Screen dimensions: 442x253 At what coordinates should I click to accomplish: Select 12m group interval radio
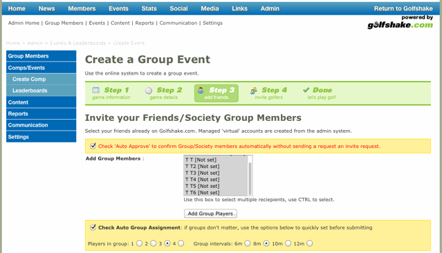click(x=309, y=243)
